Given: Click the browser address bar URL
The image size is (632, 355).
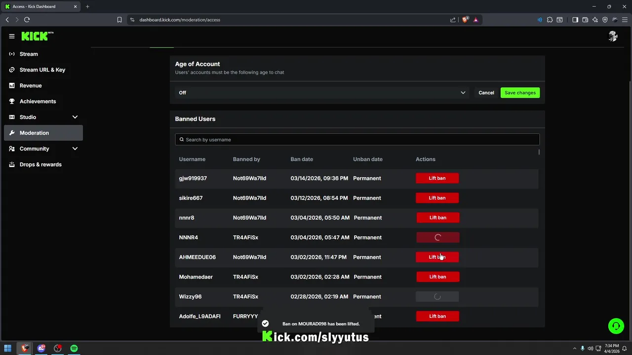Looking at the screenshot, I should click(x=180, y=20).
